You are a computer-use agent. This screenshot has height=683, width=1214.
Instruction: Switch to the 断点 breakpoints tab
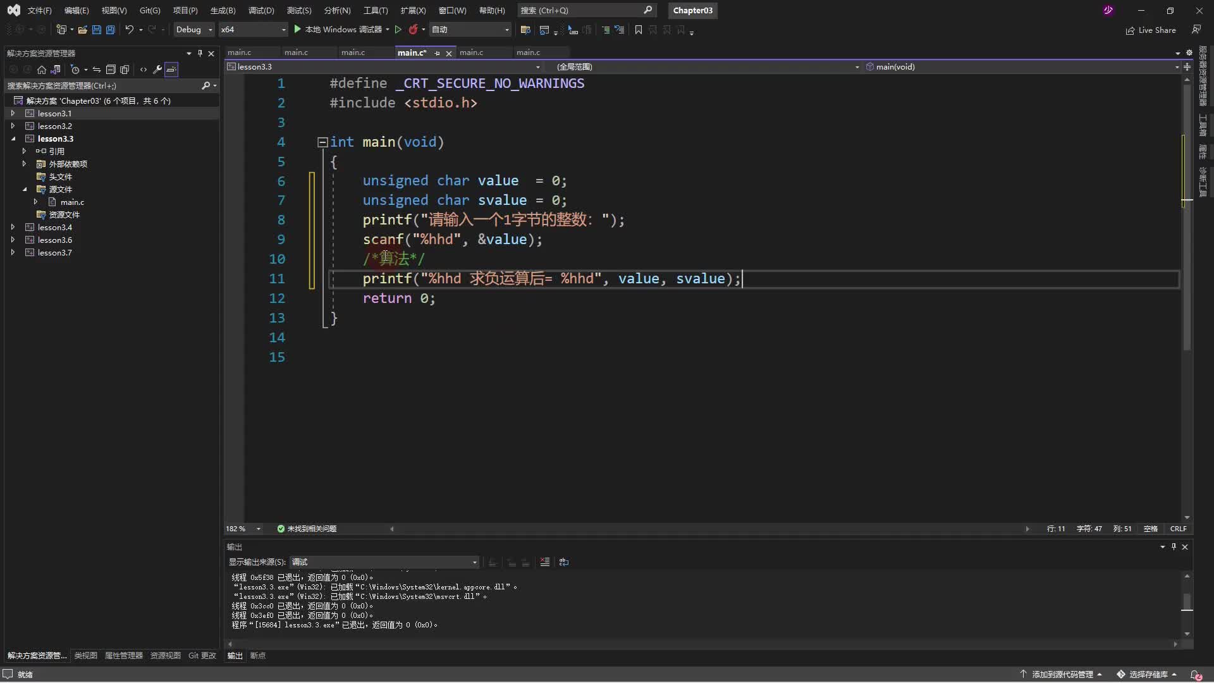(x=258, y=656)
